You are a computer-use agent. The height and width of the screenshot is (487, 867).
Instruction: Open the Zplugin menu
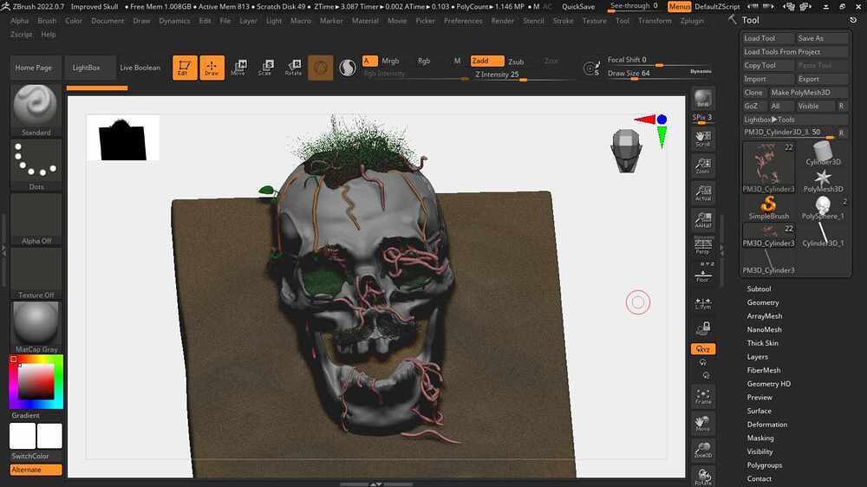click(x=692, y=21)
